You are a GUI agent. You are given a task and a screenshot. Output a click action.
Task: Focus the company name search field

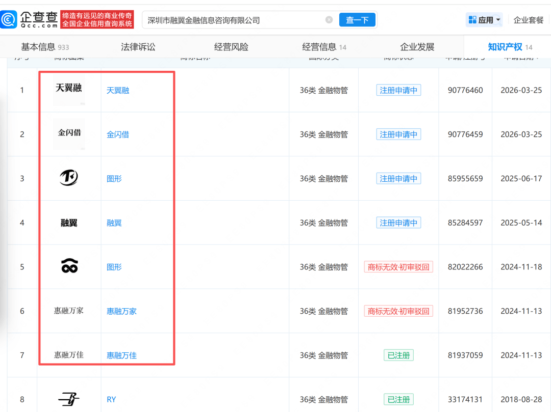(x=235, y=20)
